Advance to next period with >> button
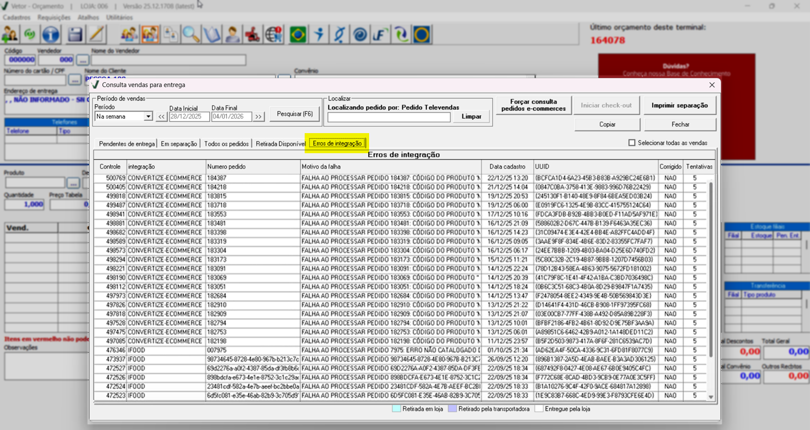The image size is (810, 430). (258, 117)
